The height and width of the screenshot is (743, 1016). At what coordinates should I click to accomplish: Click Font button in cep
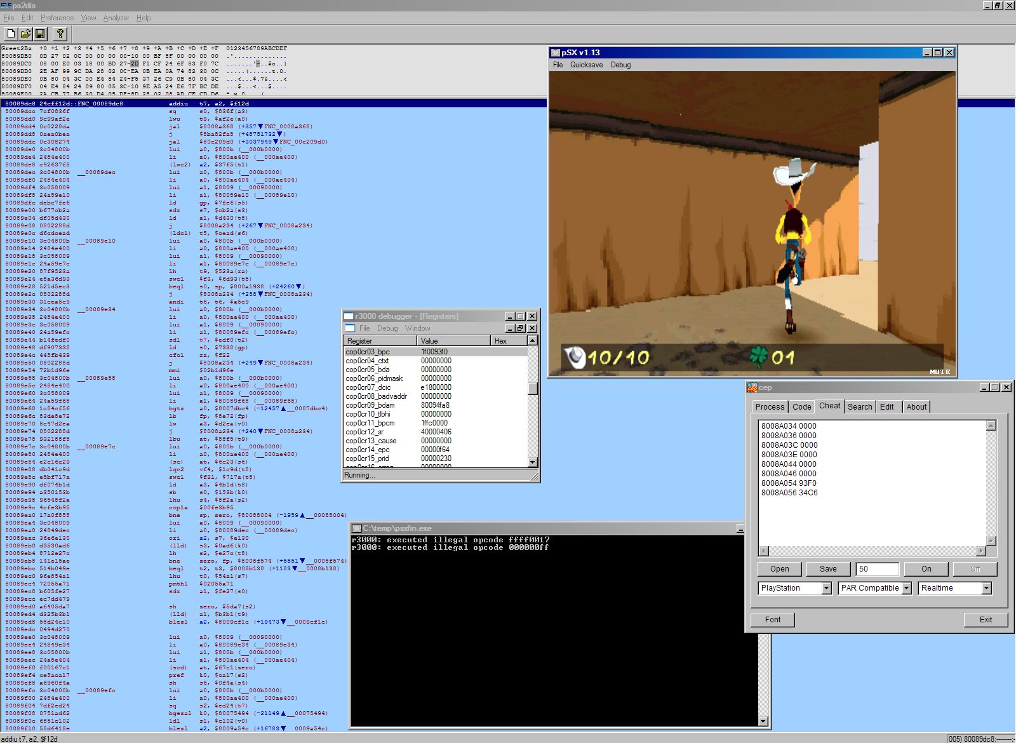pyautogui.click(x=773, y=620)
